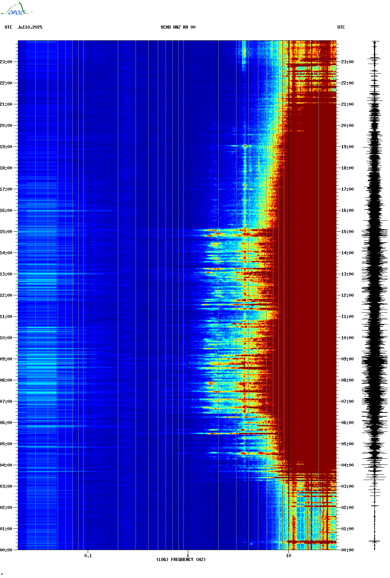
Task: Click the 21:00 label on left axis
Action: [6, 104]
